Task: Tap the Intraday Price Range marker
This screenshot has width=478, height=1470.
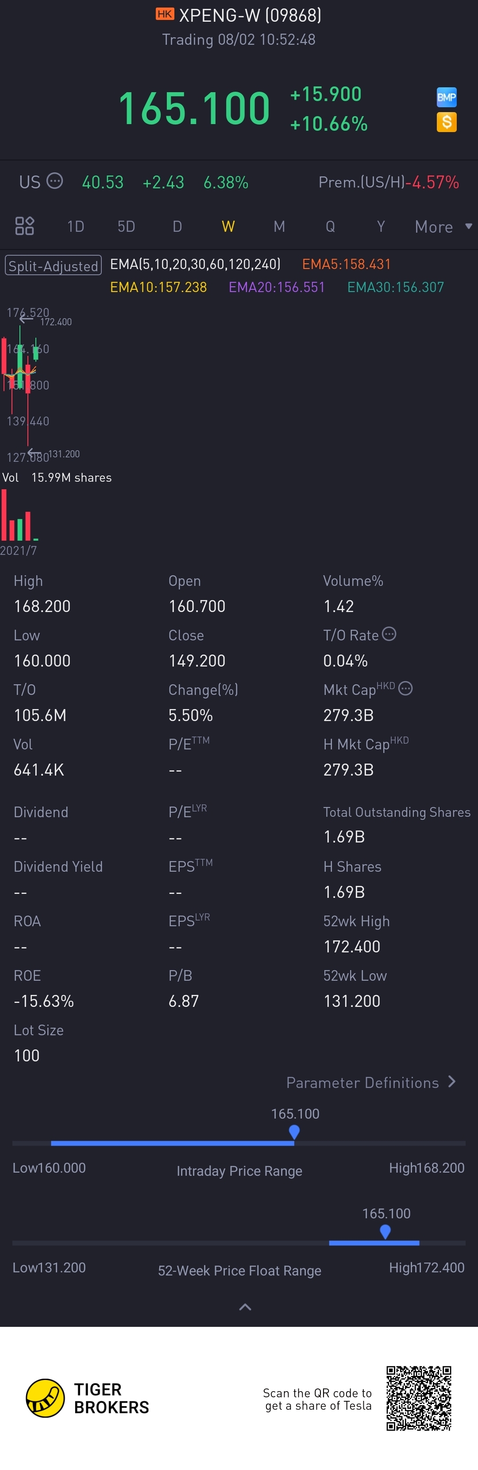Action: tap(294, 1131)
